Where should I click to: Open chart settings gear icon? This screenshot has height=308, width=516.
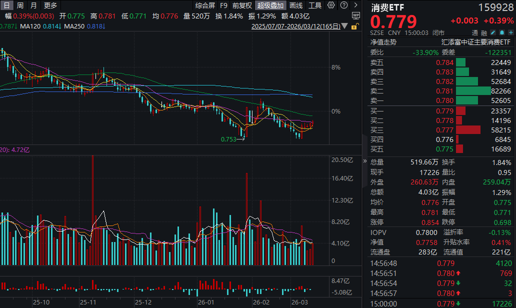(331, 5)
